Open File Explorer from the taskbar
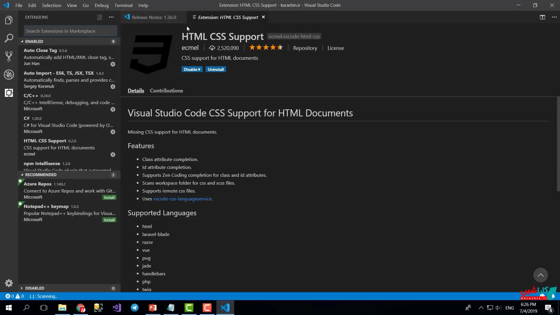 click(x=62, y=308)
